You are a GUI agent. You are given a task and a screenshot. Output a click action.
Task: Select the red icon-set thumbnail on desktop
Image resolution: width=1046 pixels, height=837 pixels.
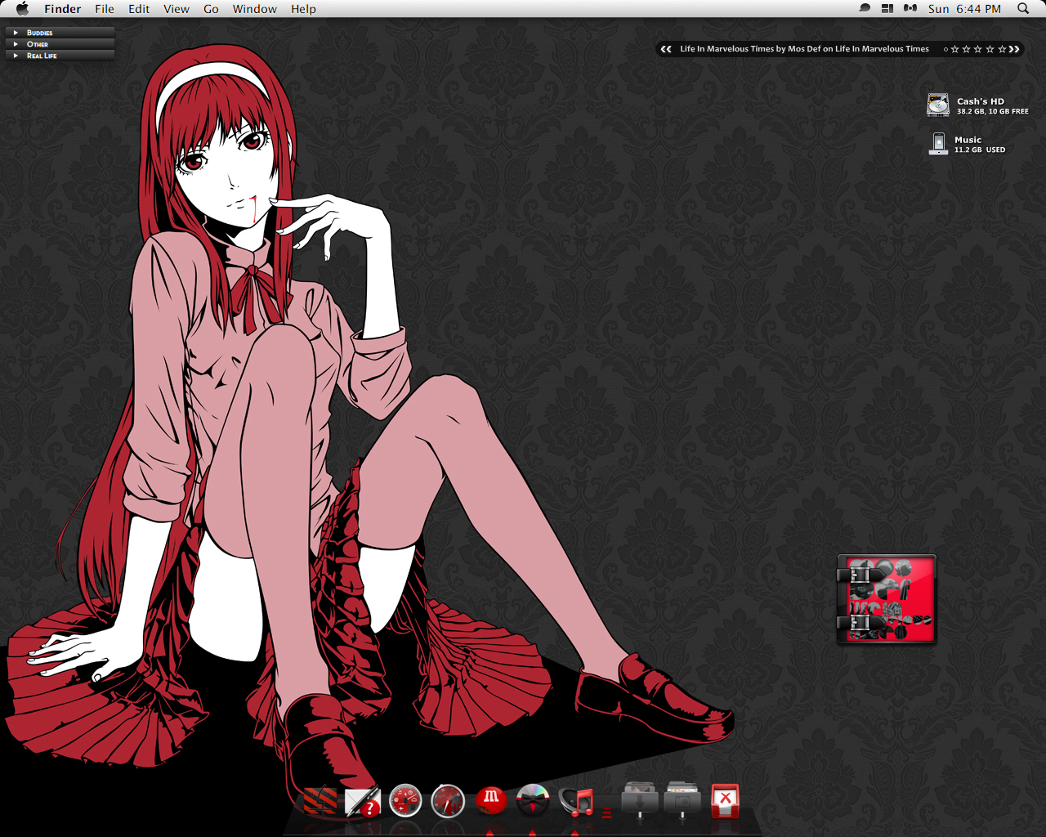[887, 599]
